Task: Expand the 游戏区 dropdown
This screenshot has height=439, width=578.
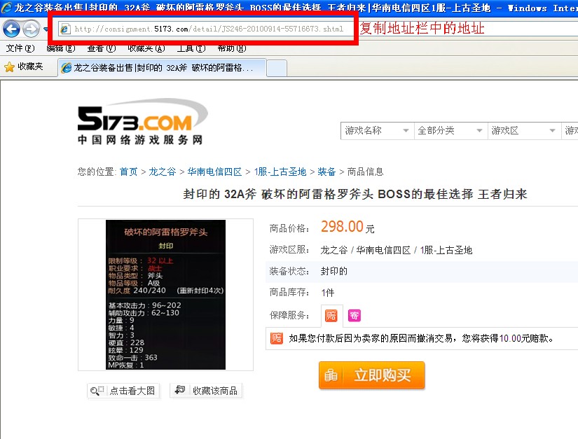Action: point(523,130)
